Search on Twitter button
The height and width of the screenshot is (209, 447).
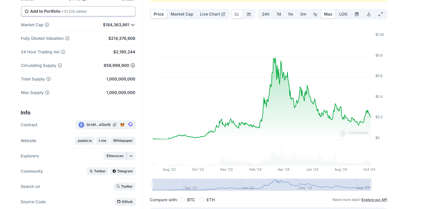tap(125, 187)
